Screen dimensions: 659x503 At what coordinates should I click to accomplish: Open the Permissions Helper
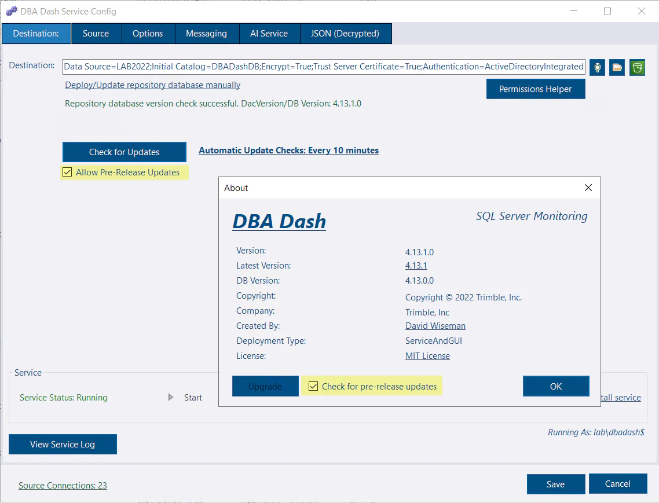(x=536, y=89)
